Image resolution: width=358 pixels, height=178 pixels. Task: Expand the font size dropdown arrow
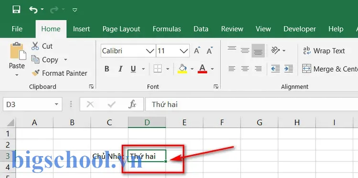184,51
